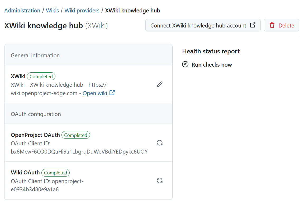Image resolution: width=304 pixels, height=213 pixels.
Task: Run checks now in health report
Action: pos(207,64)
